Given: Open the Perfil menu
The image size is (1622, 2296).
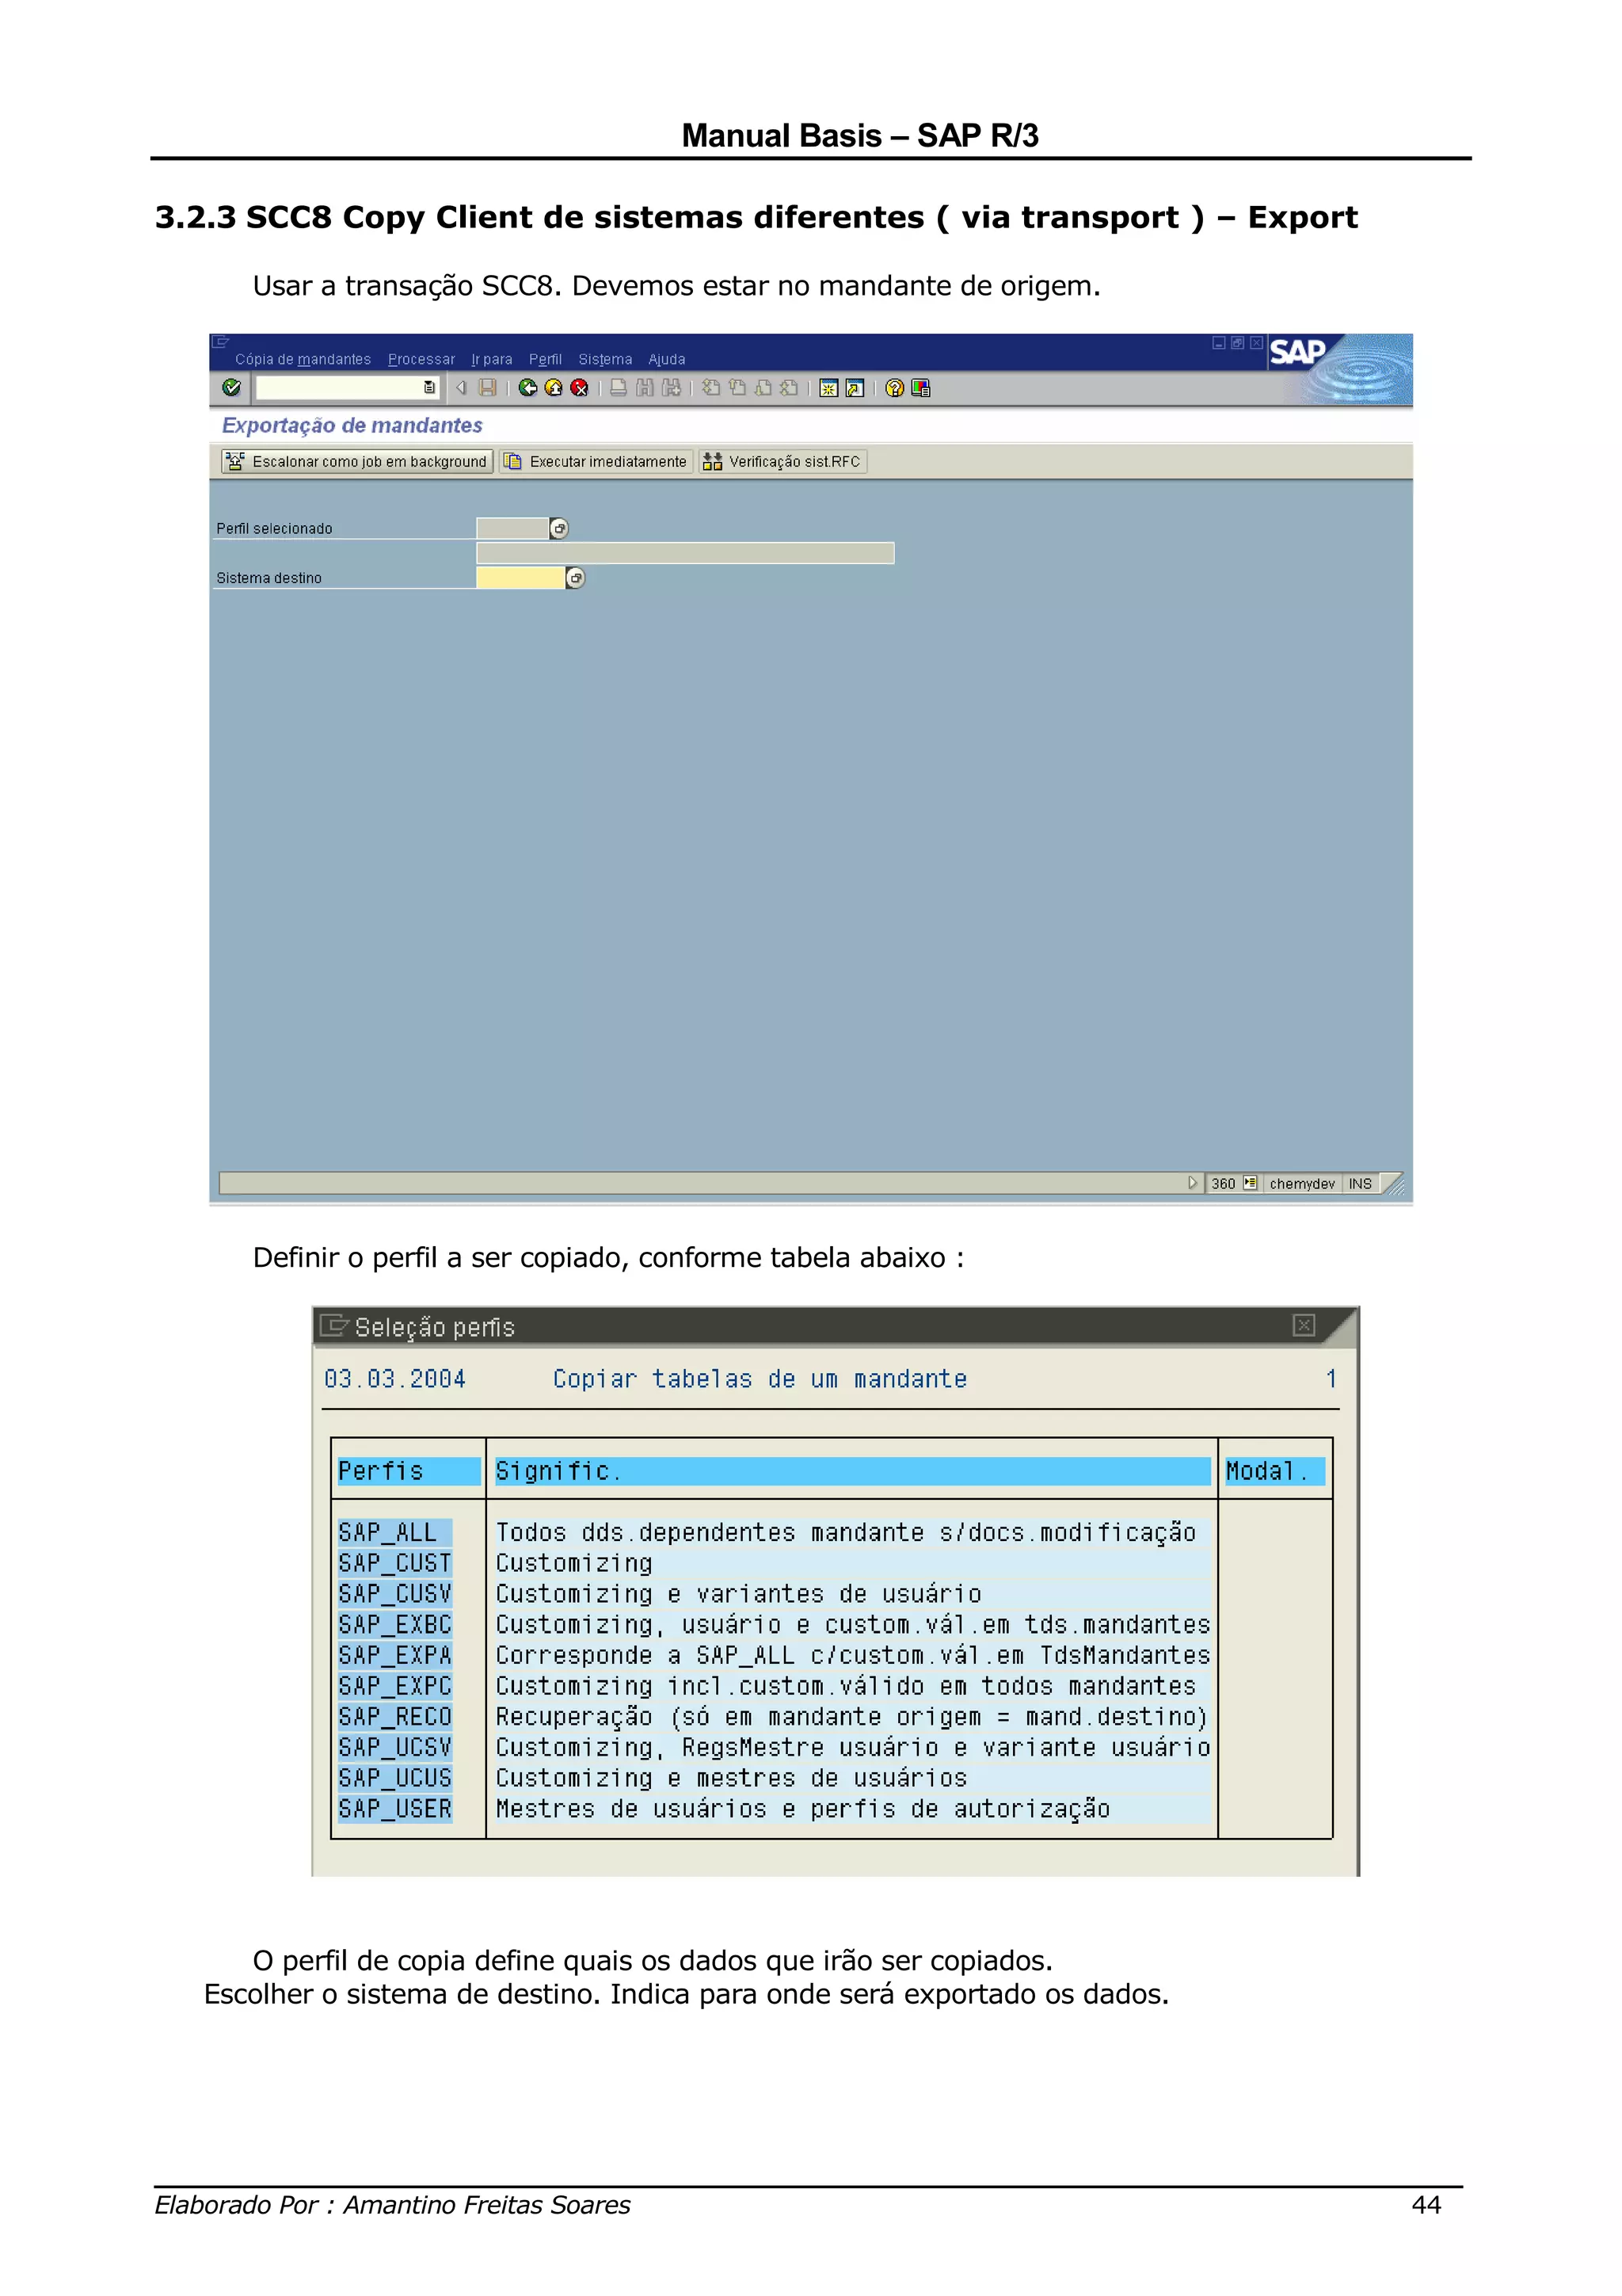Looking at the screenshot, I should 545,359.
